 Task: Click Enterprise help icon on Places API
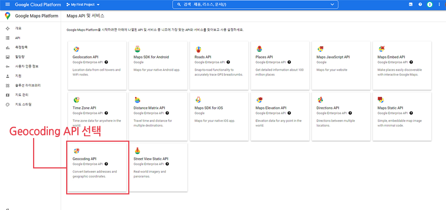tap(289, 62)
